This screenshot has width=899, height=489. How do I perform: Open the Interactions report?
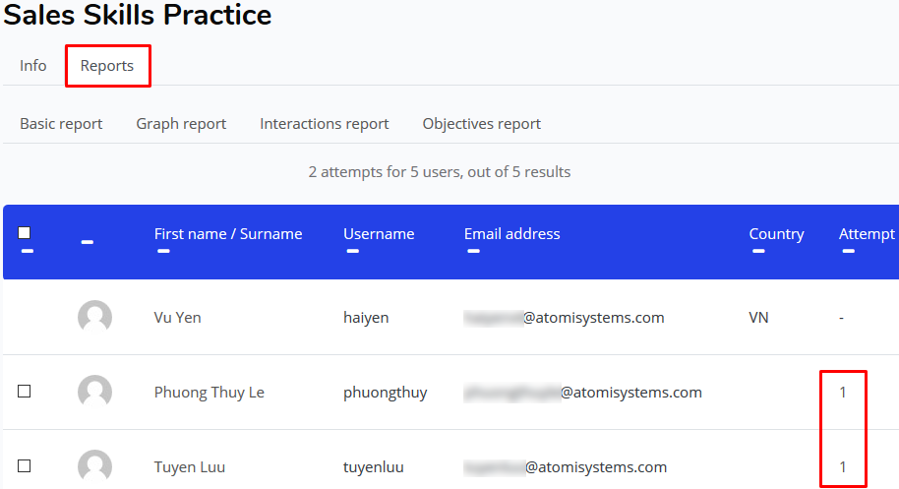point(324,124)
